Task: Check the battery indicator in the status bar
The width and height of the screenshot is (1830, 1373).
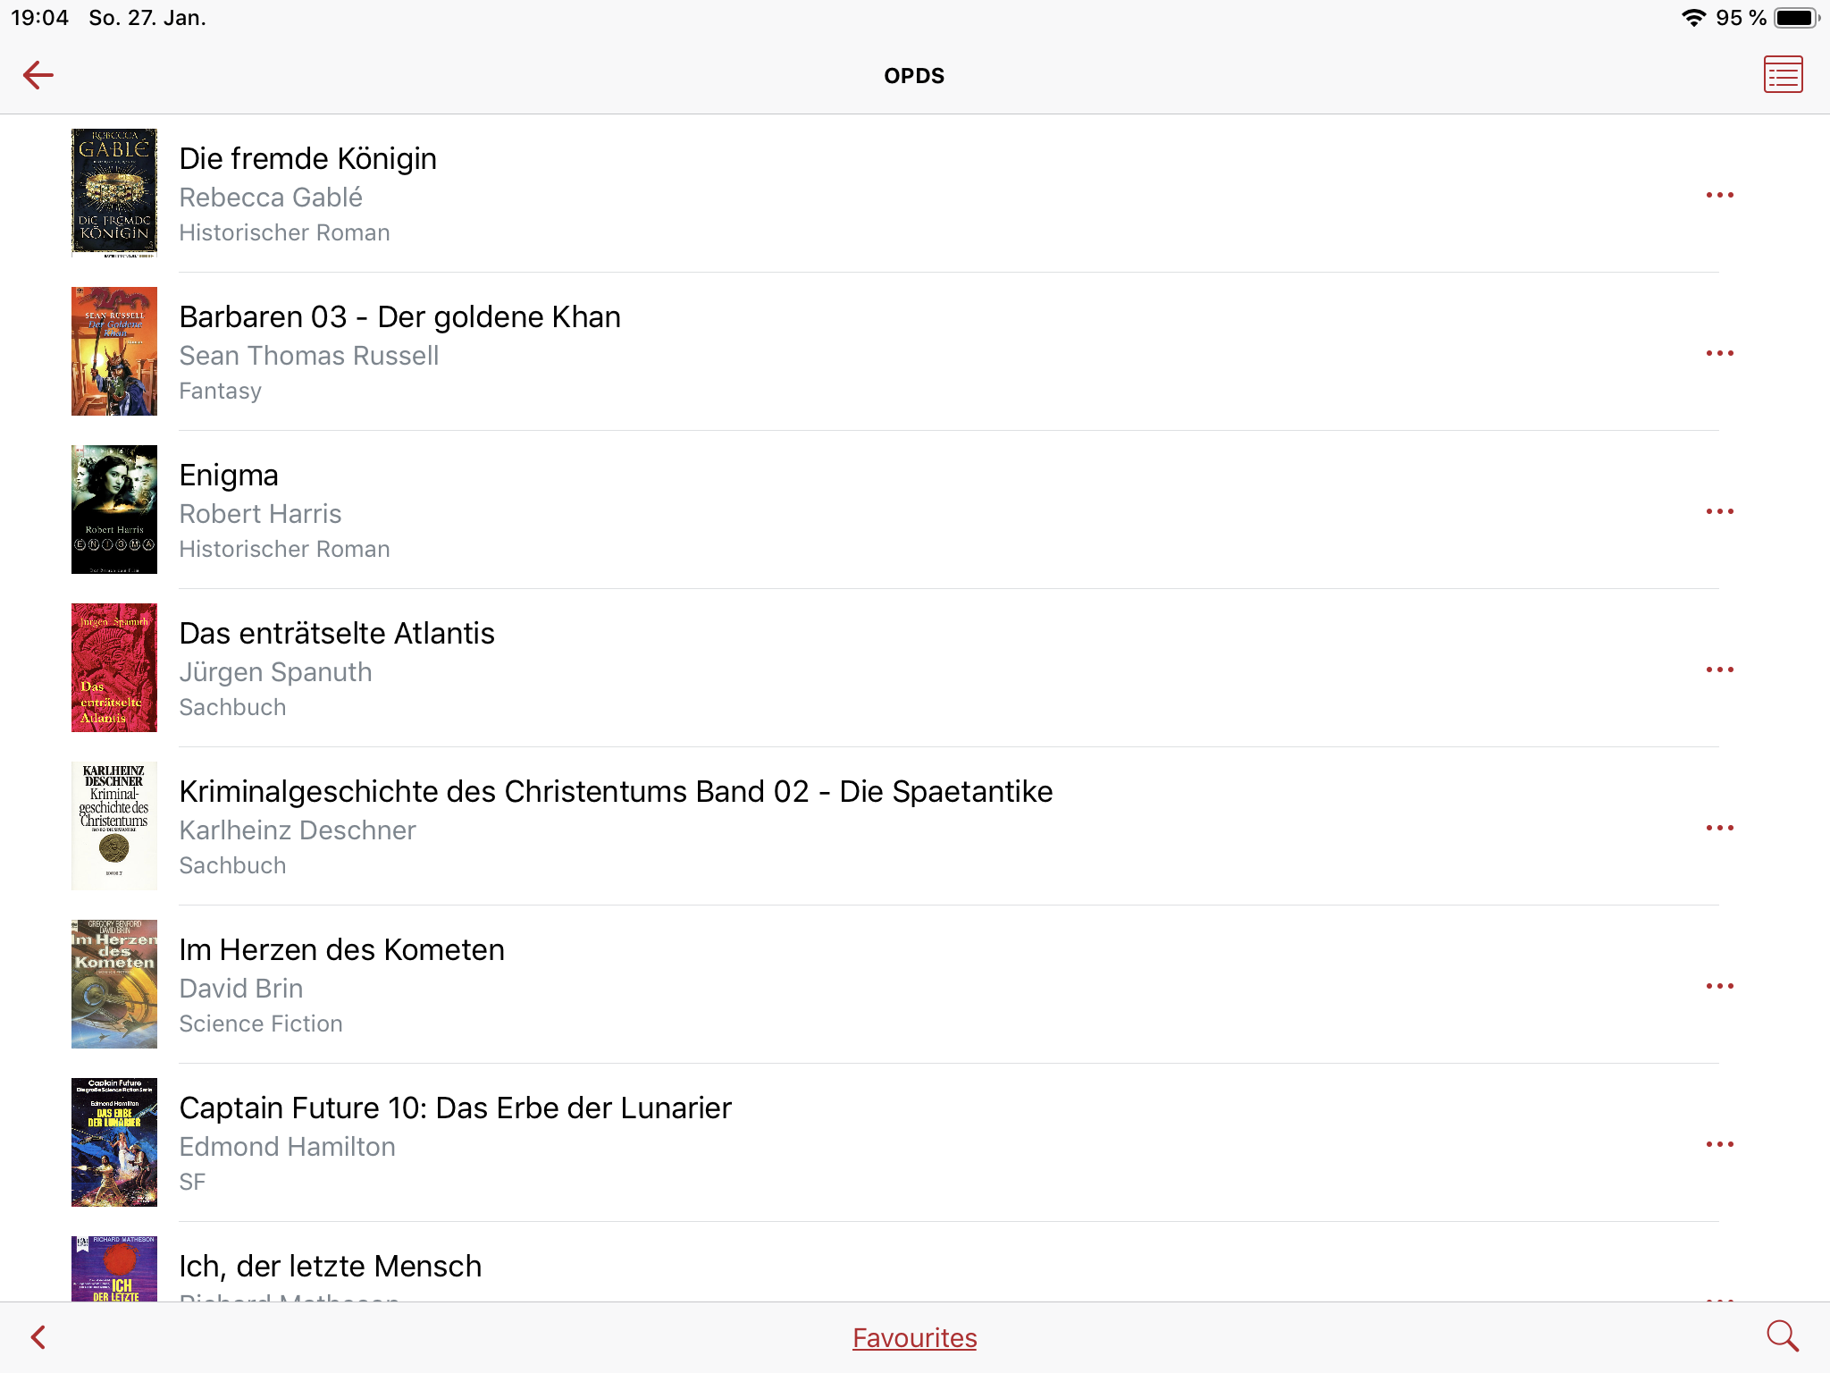Action: [x=1797, y=18]
